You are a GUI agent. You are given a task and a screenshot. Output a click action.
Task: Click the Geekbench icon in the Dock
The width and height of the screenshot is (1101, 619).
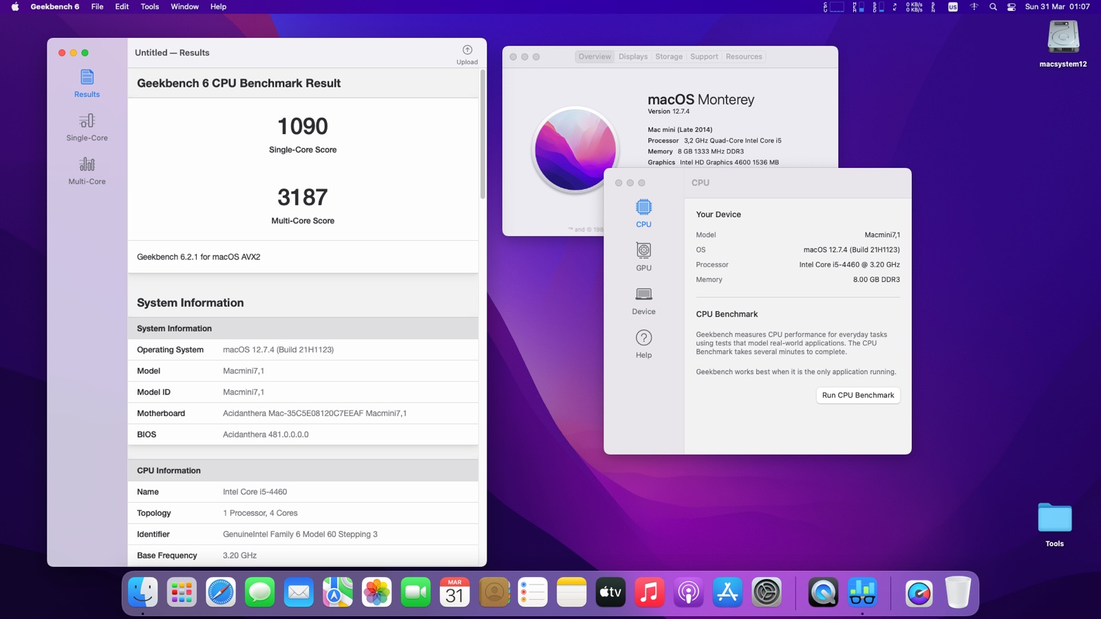coord(862,592)
